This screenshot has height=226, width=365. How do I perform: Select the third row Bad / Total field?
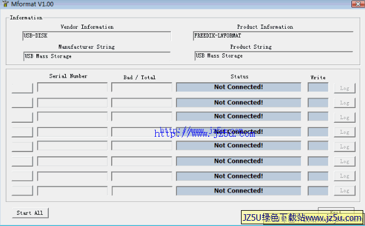point(142,116)
